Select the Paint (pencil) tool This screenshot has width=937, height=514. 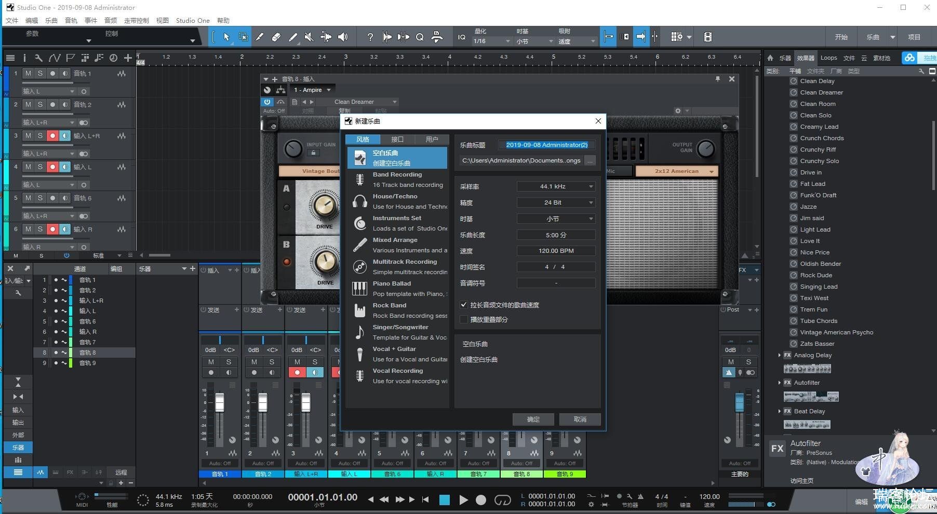tap(293, 37)
